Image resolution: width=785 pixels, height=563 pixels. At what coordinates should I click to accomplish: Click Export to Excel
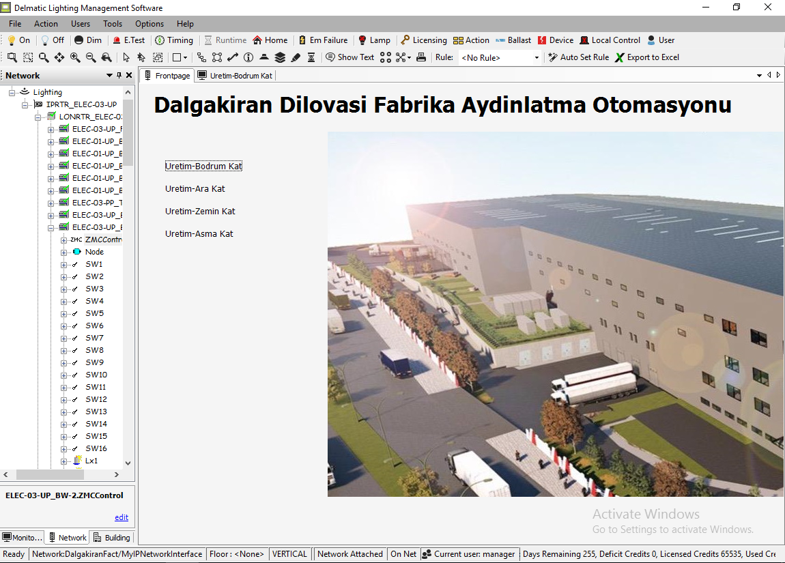[647, 57]
